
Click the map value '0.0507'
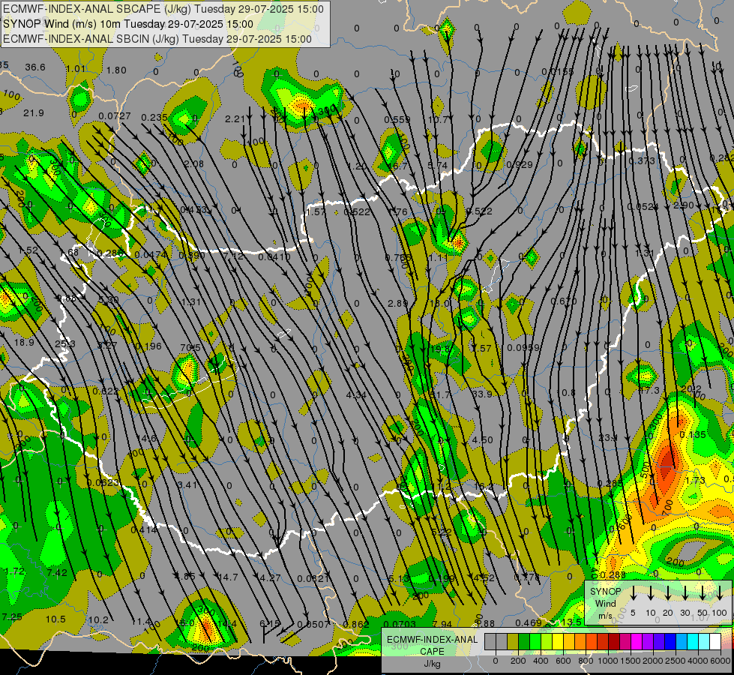coord(313,623)
